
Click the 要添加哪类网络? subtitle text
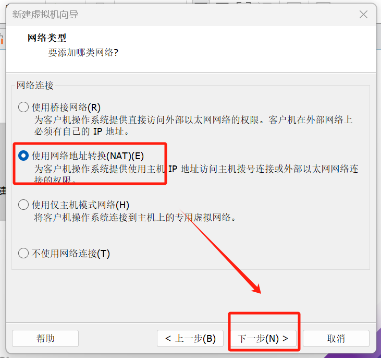tap(83, 52)
